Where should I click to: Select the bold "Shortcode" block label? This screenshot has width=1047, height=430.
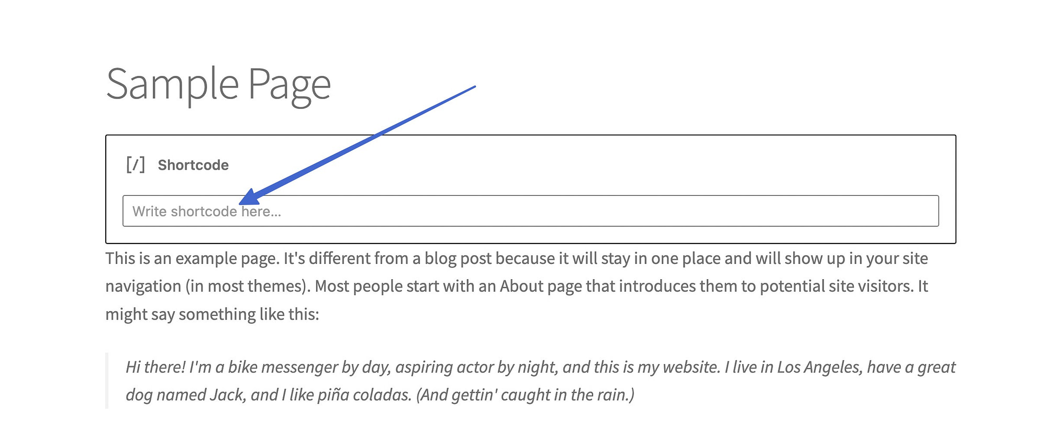[x=193, y=165]
